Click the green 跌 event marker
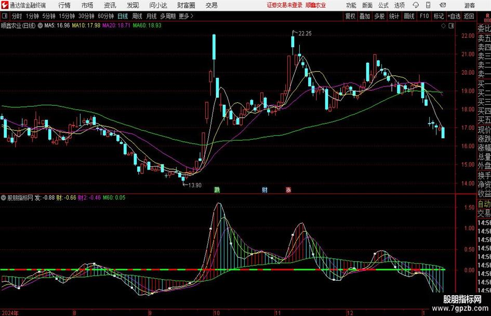Viewport: 491px width, 316px height. [217, 189]
